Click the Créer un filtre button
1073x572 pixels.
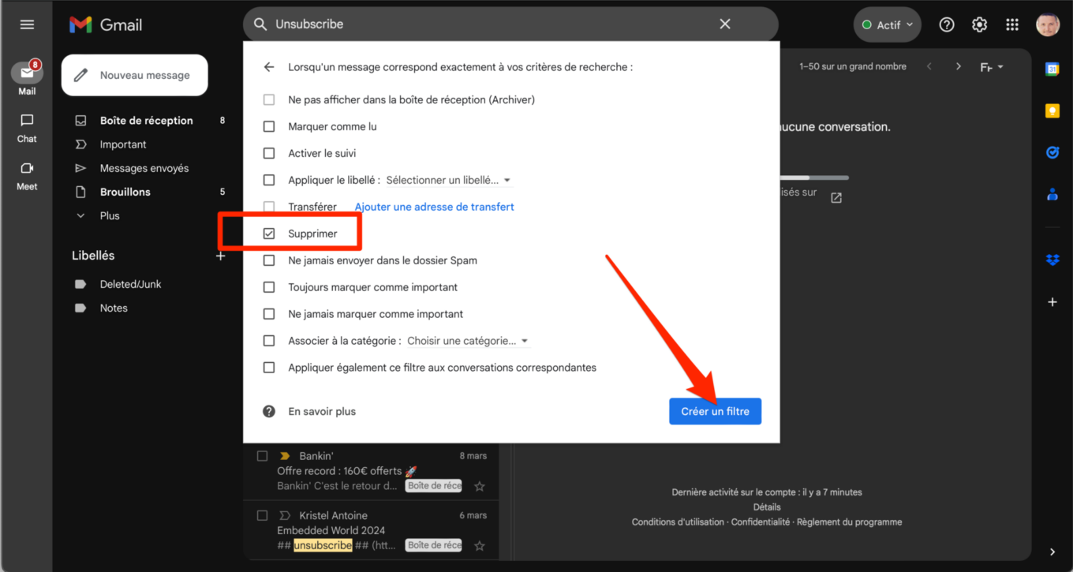click(x=715, y=411)
